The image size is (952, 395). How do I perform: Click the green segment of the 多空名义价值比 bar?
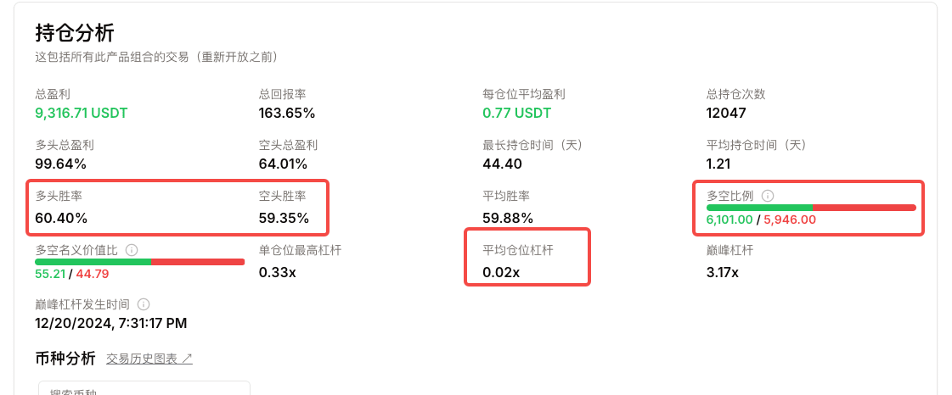(x=93, y=262)
